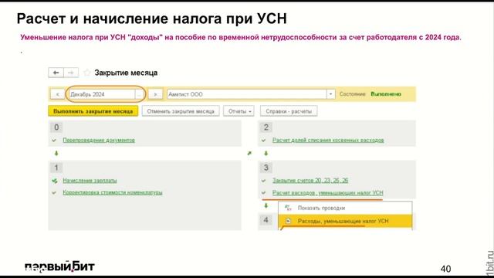Open Перепроведение документов link

coord(99,140)
